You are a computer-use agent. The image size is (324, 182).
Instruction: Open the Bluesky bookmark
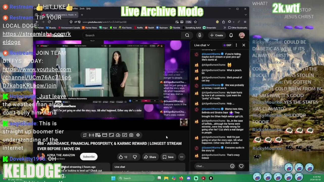click(51, 28)
